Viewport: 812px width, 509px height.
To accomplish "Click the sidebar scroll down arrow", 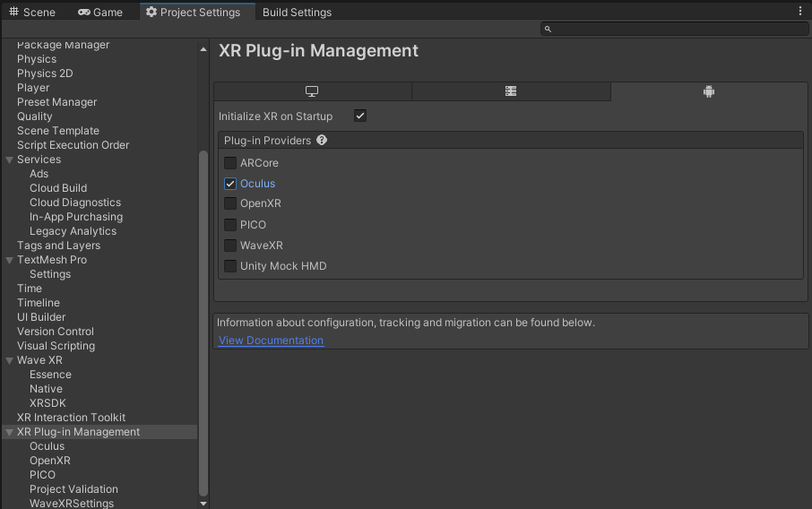I will (203, 504).
